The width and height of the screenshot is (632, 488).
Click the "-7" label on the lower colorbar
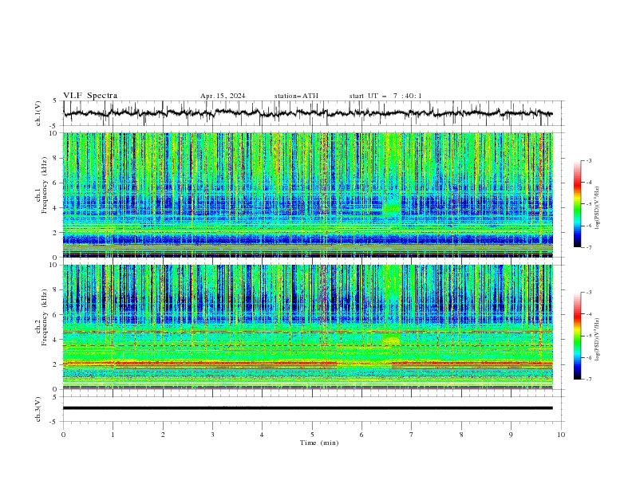[588, 379]
